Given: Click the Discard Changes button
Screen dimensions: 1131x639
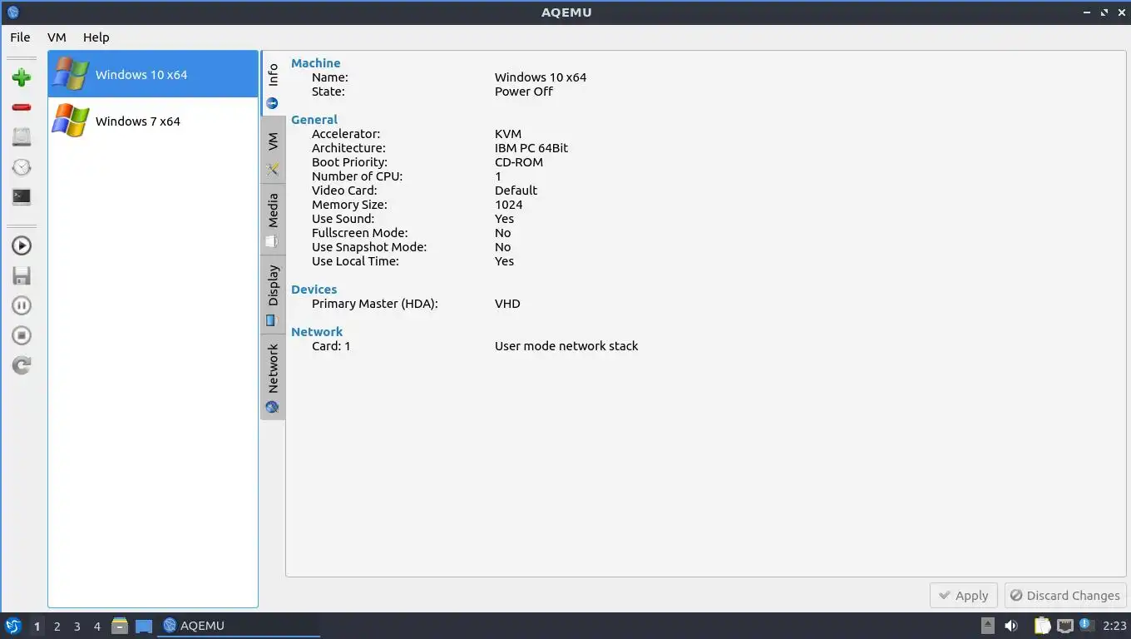Looking at the screenshot, I should click(1065, 596).
